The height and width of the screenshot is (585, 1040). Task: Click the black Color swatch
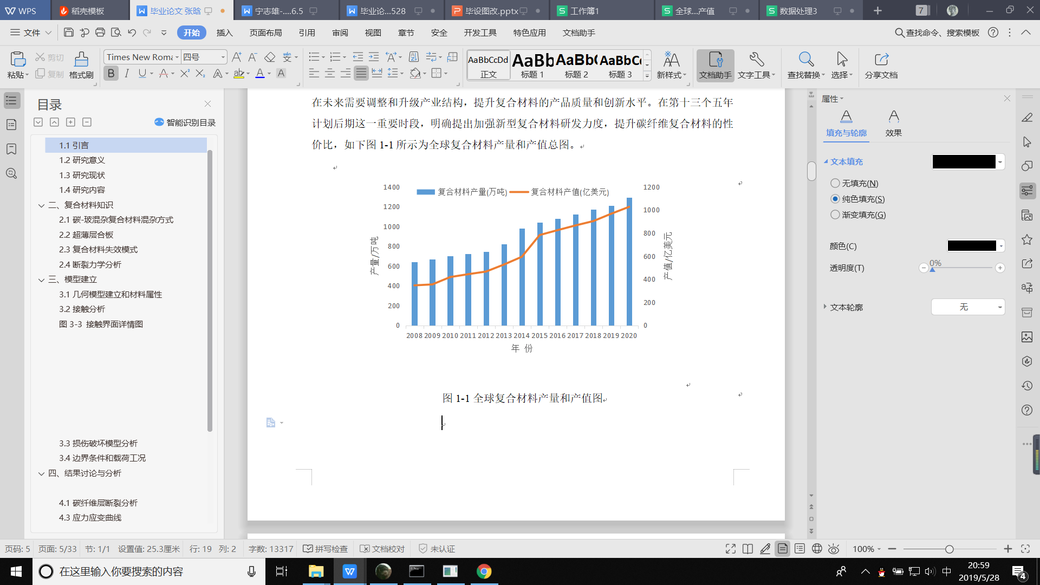972,246
